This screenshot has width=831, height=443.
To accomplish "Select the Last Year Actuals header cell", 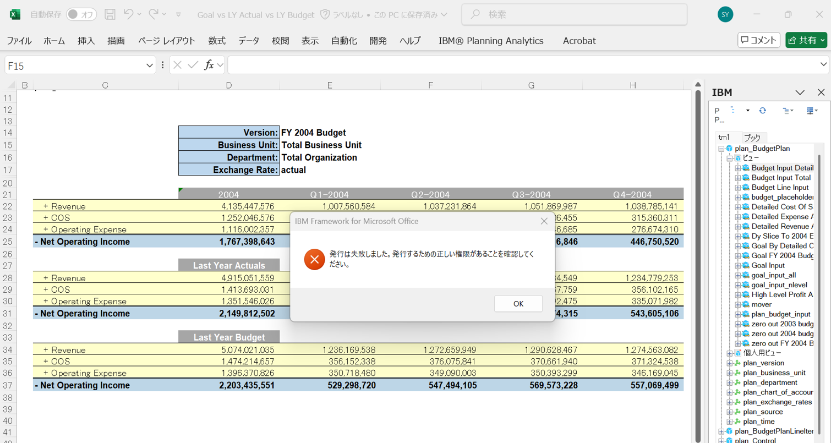I will 229,265.
